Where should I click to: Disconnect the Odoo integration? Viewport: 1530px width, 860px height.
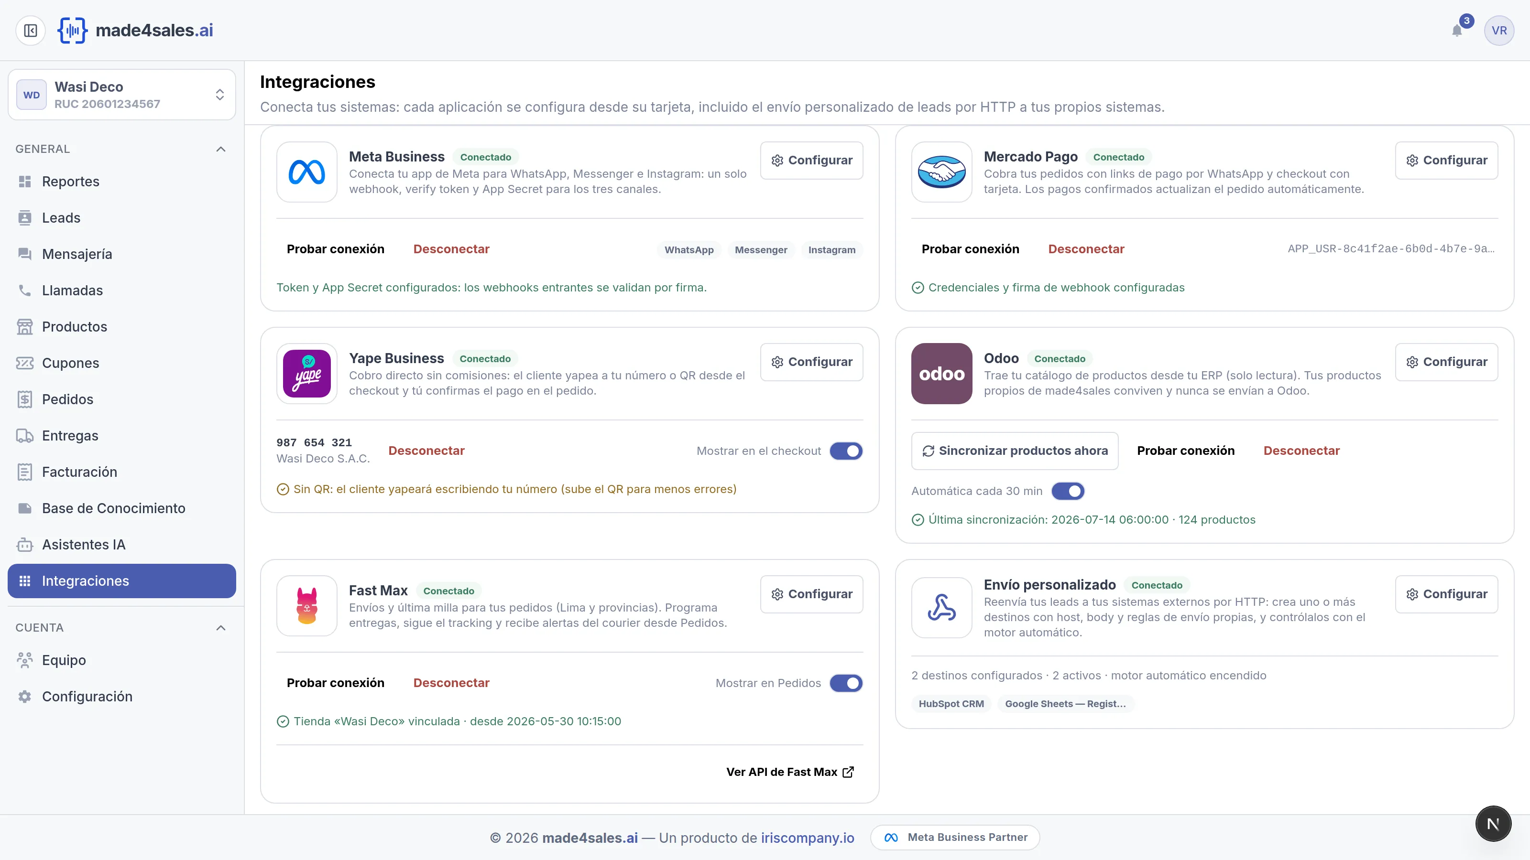coord(1301,451)
